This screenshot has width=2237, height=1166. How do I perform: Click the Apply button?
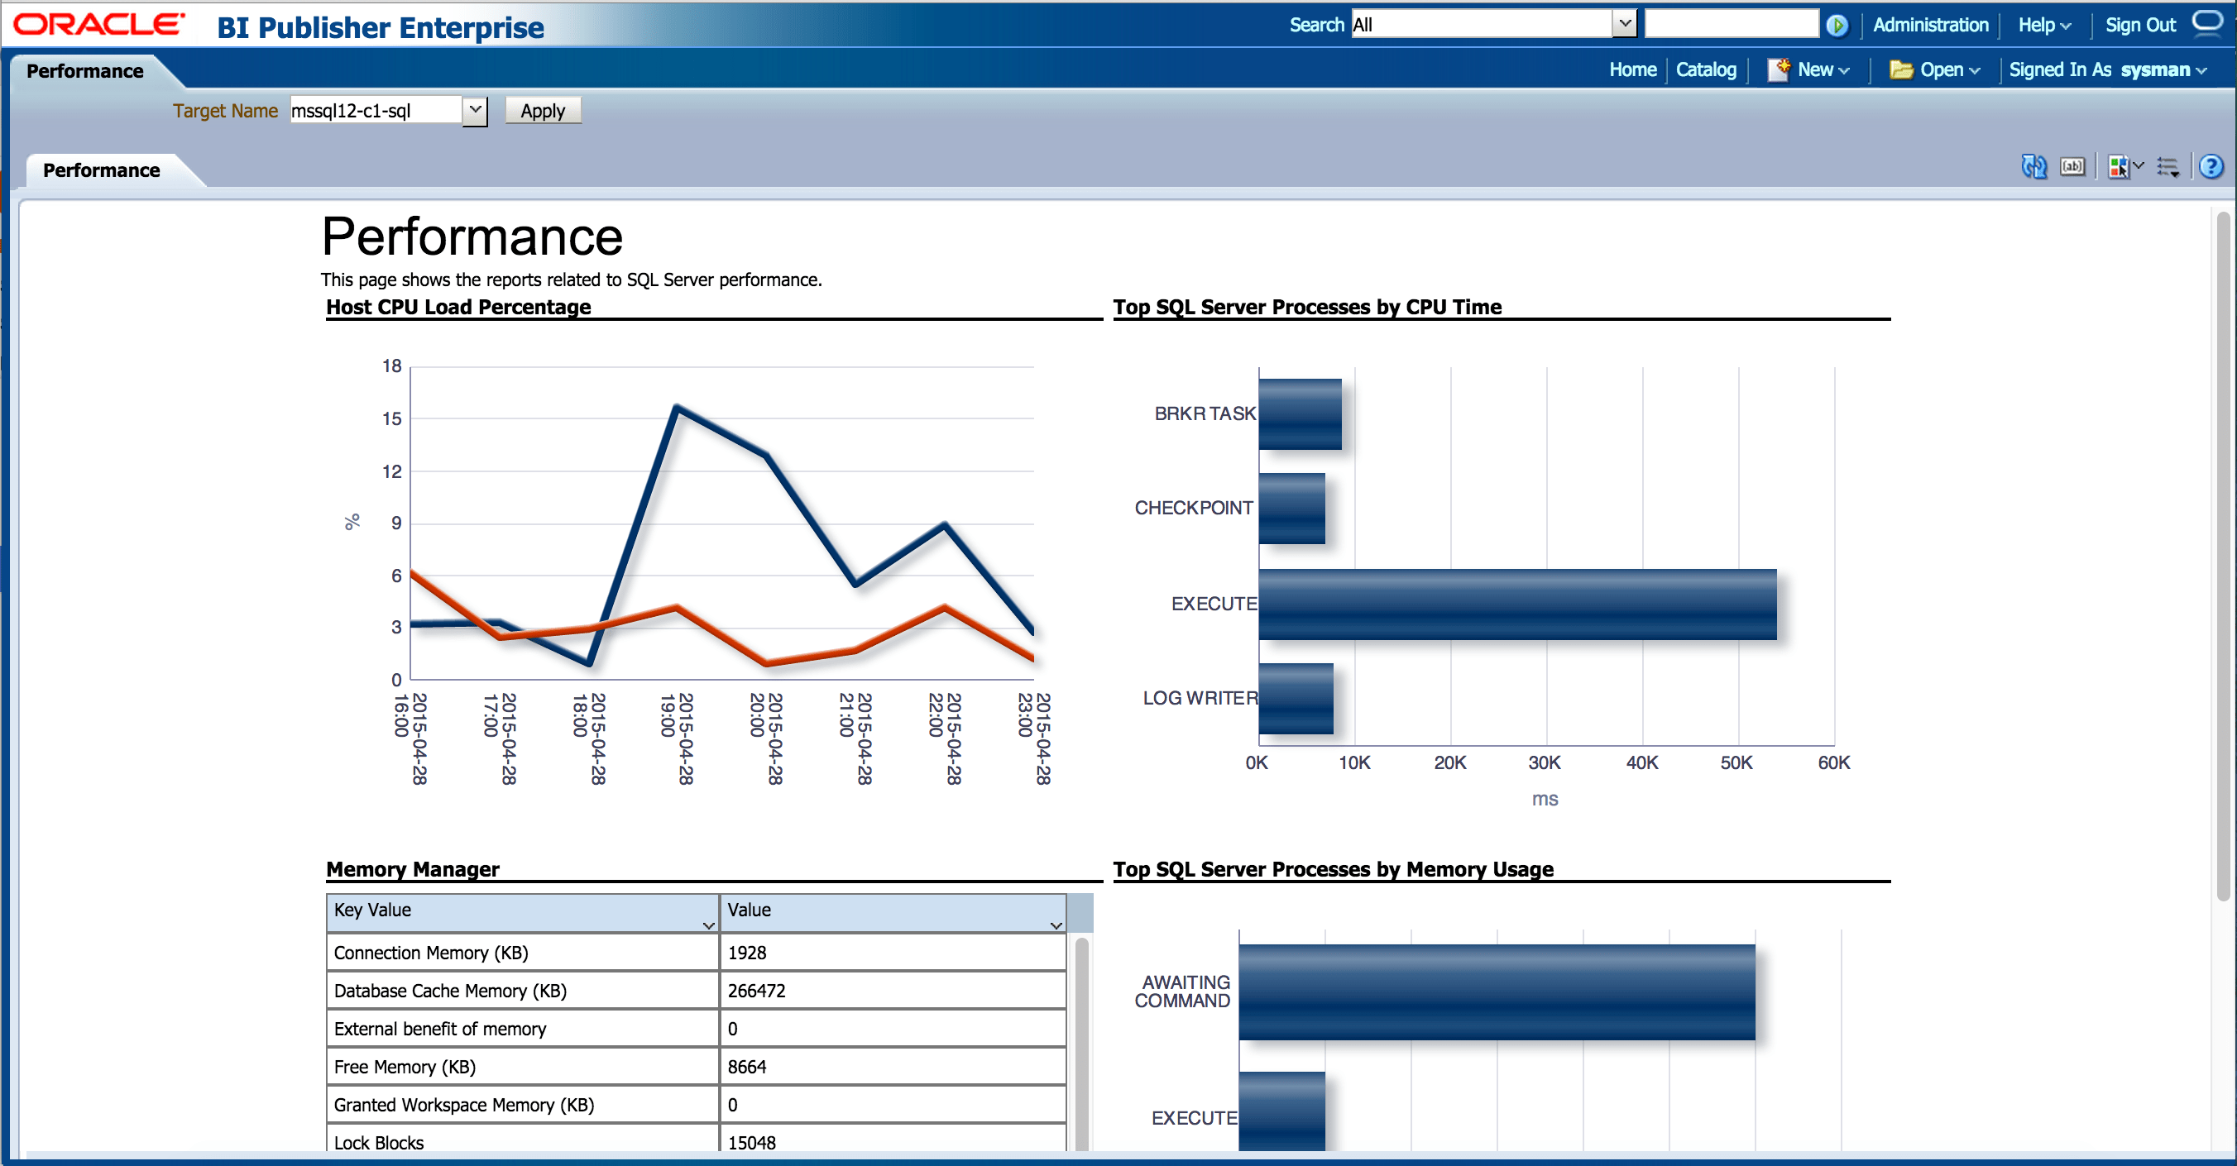pos(543,110)
